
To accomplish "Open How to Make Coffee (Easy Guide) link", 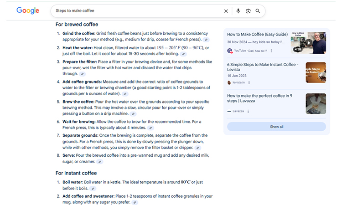I will [257, 34].
